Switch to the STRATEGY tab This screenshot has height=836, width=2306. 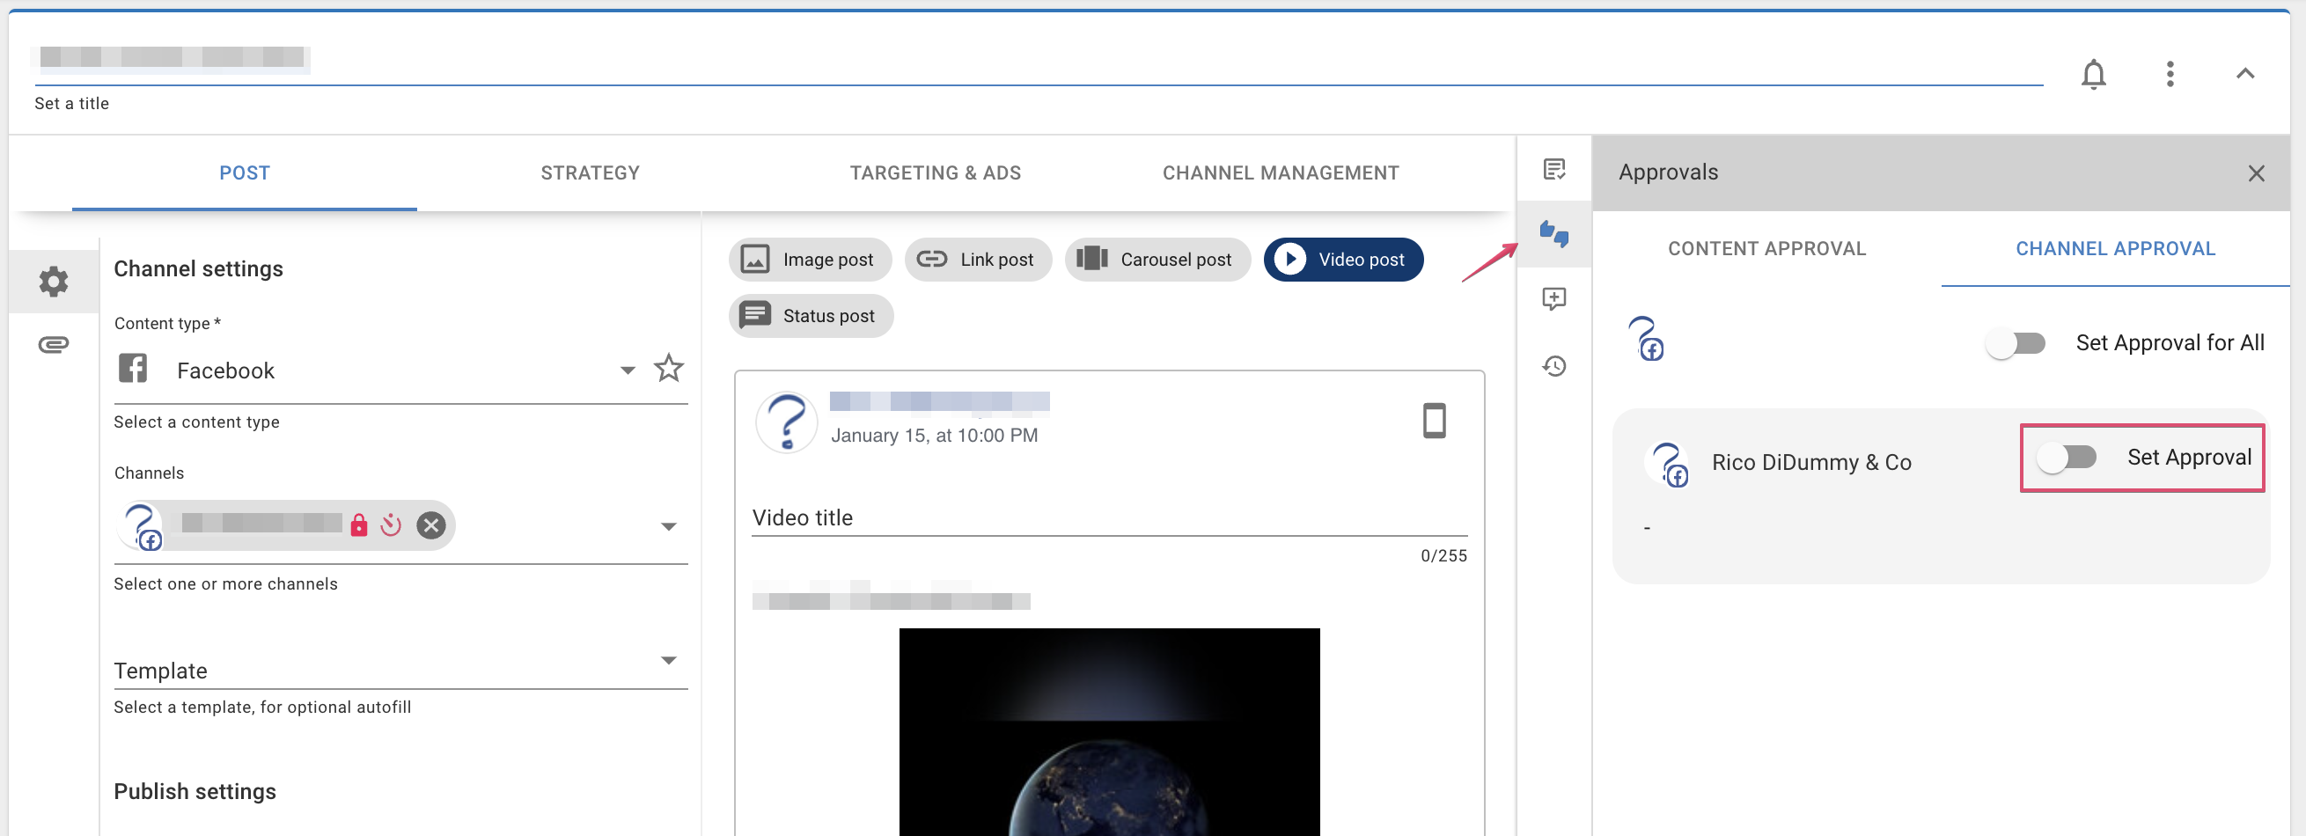590,172
